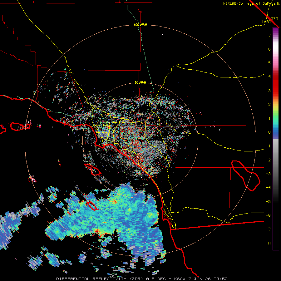281x281 pixels.
Task: Click the -6 dB tick on color scale
Action: click(268, 215)
